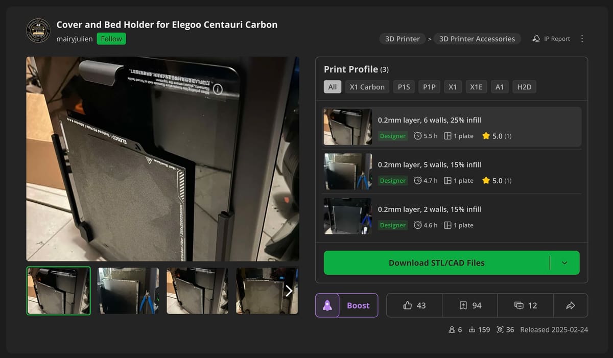The image size is (613, 358).
Task: Open the 2 walls, 15% infill profile thumbnail
Action: click(348, 216)
